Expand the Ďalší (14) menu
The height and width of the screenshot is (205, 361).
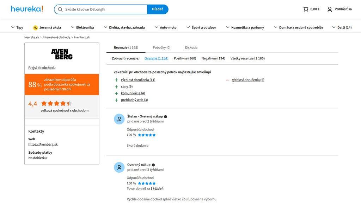(342, 27)
